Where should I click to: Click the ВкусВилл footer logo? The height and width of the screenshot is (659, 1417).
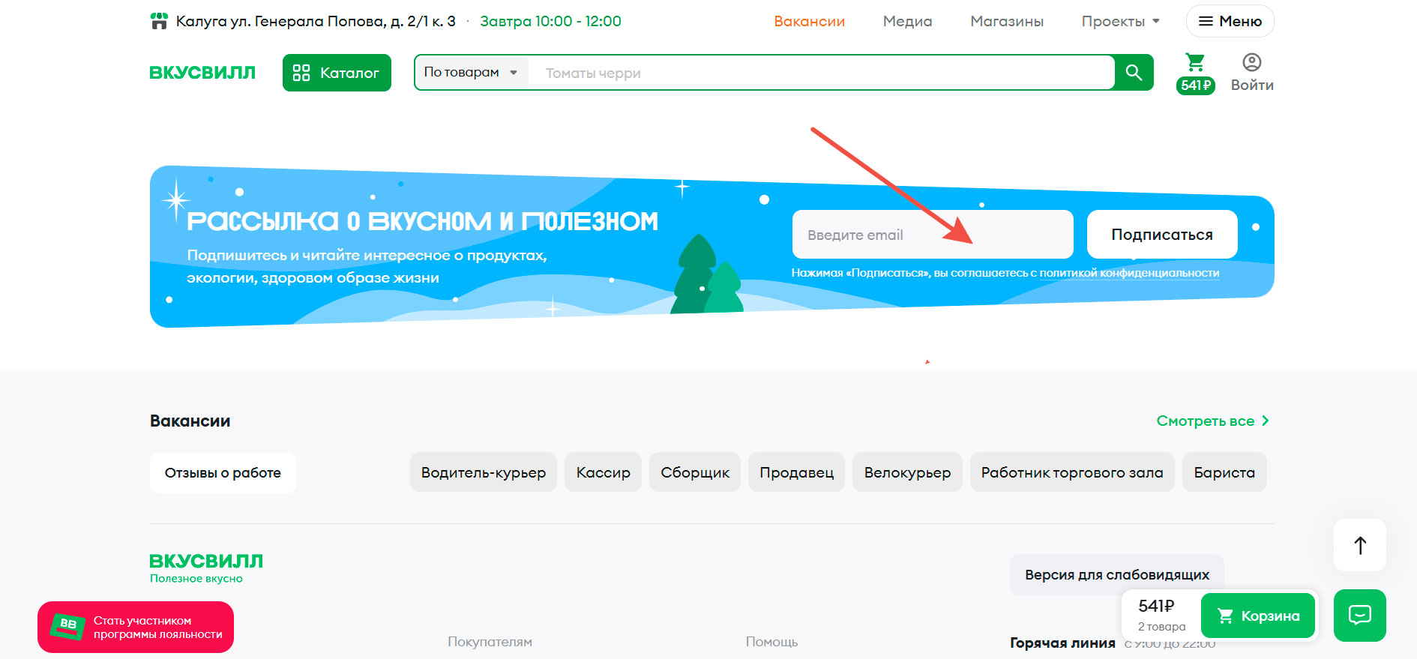click(x=206, y=568)
